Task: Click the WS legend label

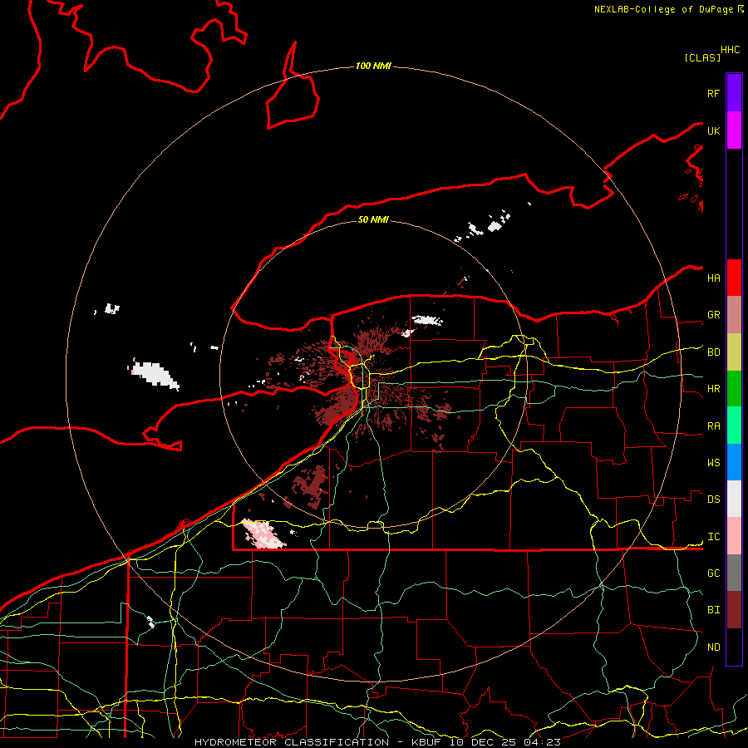Action: (713, 463)
